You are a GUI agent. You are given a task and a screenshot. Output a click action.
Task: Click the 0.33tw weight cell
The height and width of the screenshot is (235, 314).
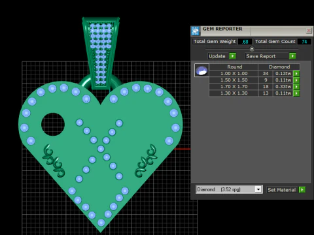(283, 87)
